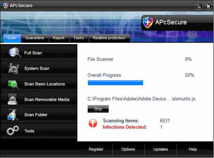The height and width of the screenshot is (158, 214).
Task: Click the Scan Removable Media drive icon
Action: coord(12,99)
